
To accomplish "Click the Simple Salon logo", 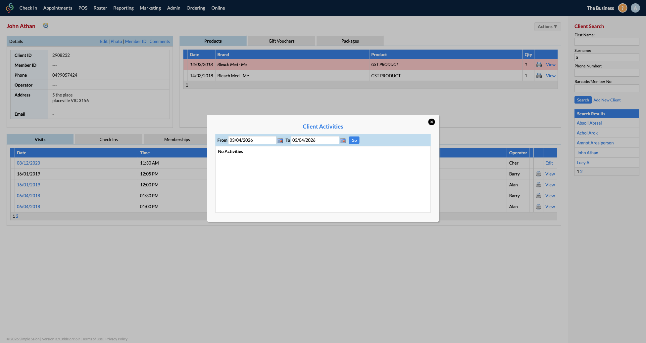I will pos(10,8).
